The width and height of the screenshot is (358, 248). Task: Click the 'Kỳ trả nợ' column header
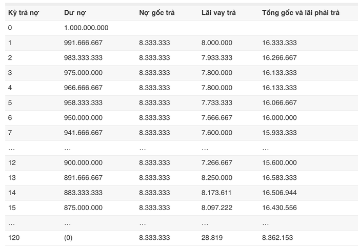(23, 13)
